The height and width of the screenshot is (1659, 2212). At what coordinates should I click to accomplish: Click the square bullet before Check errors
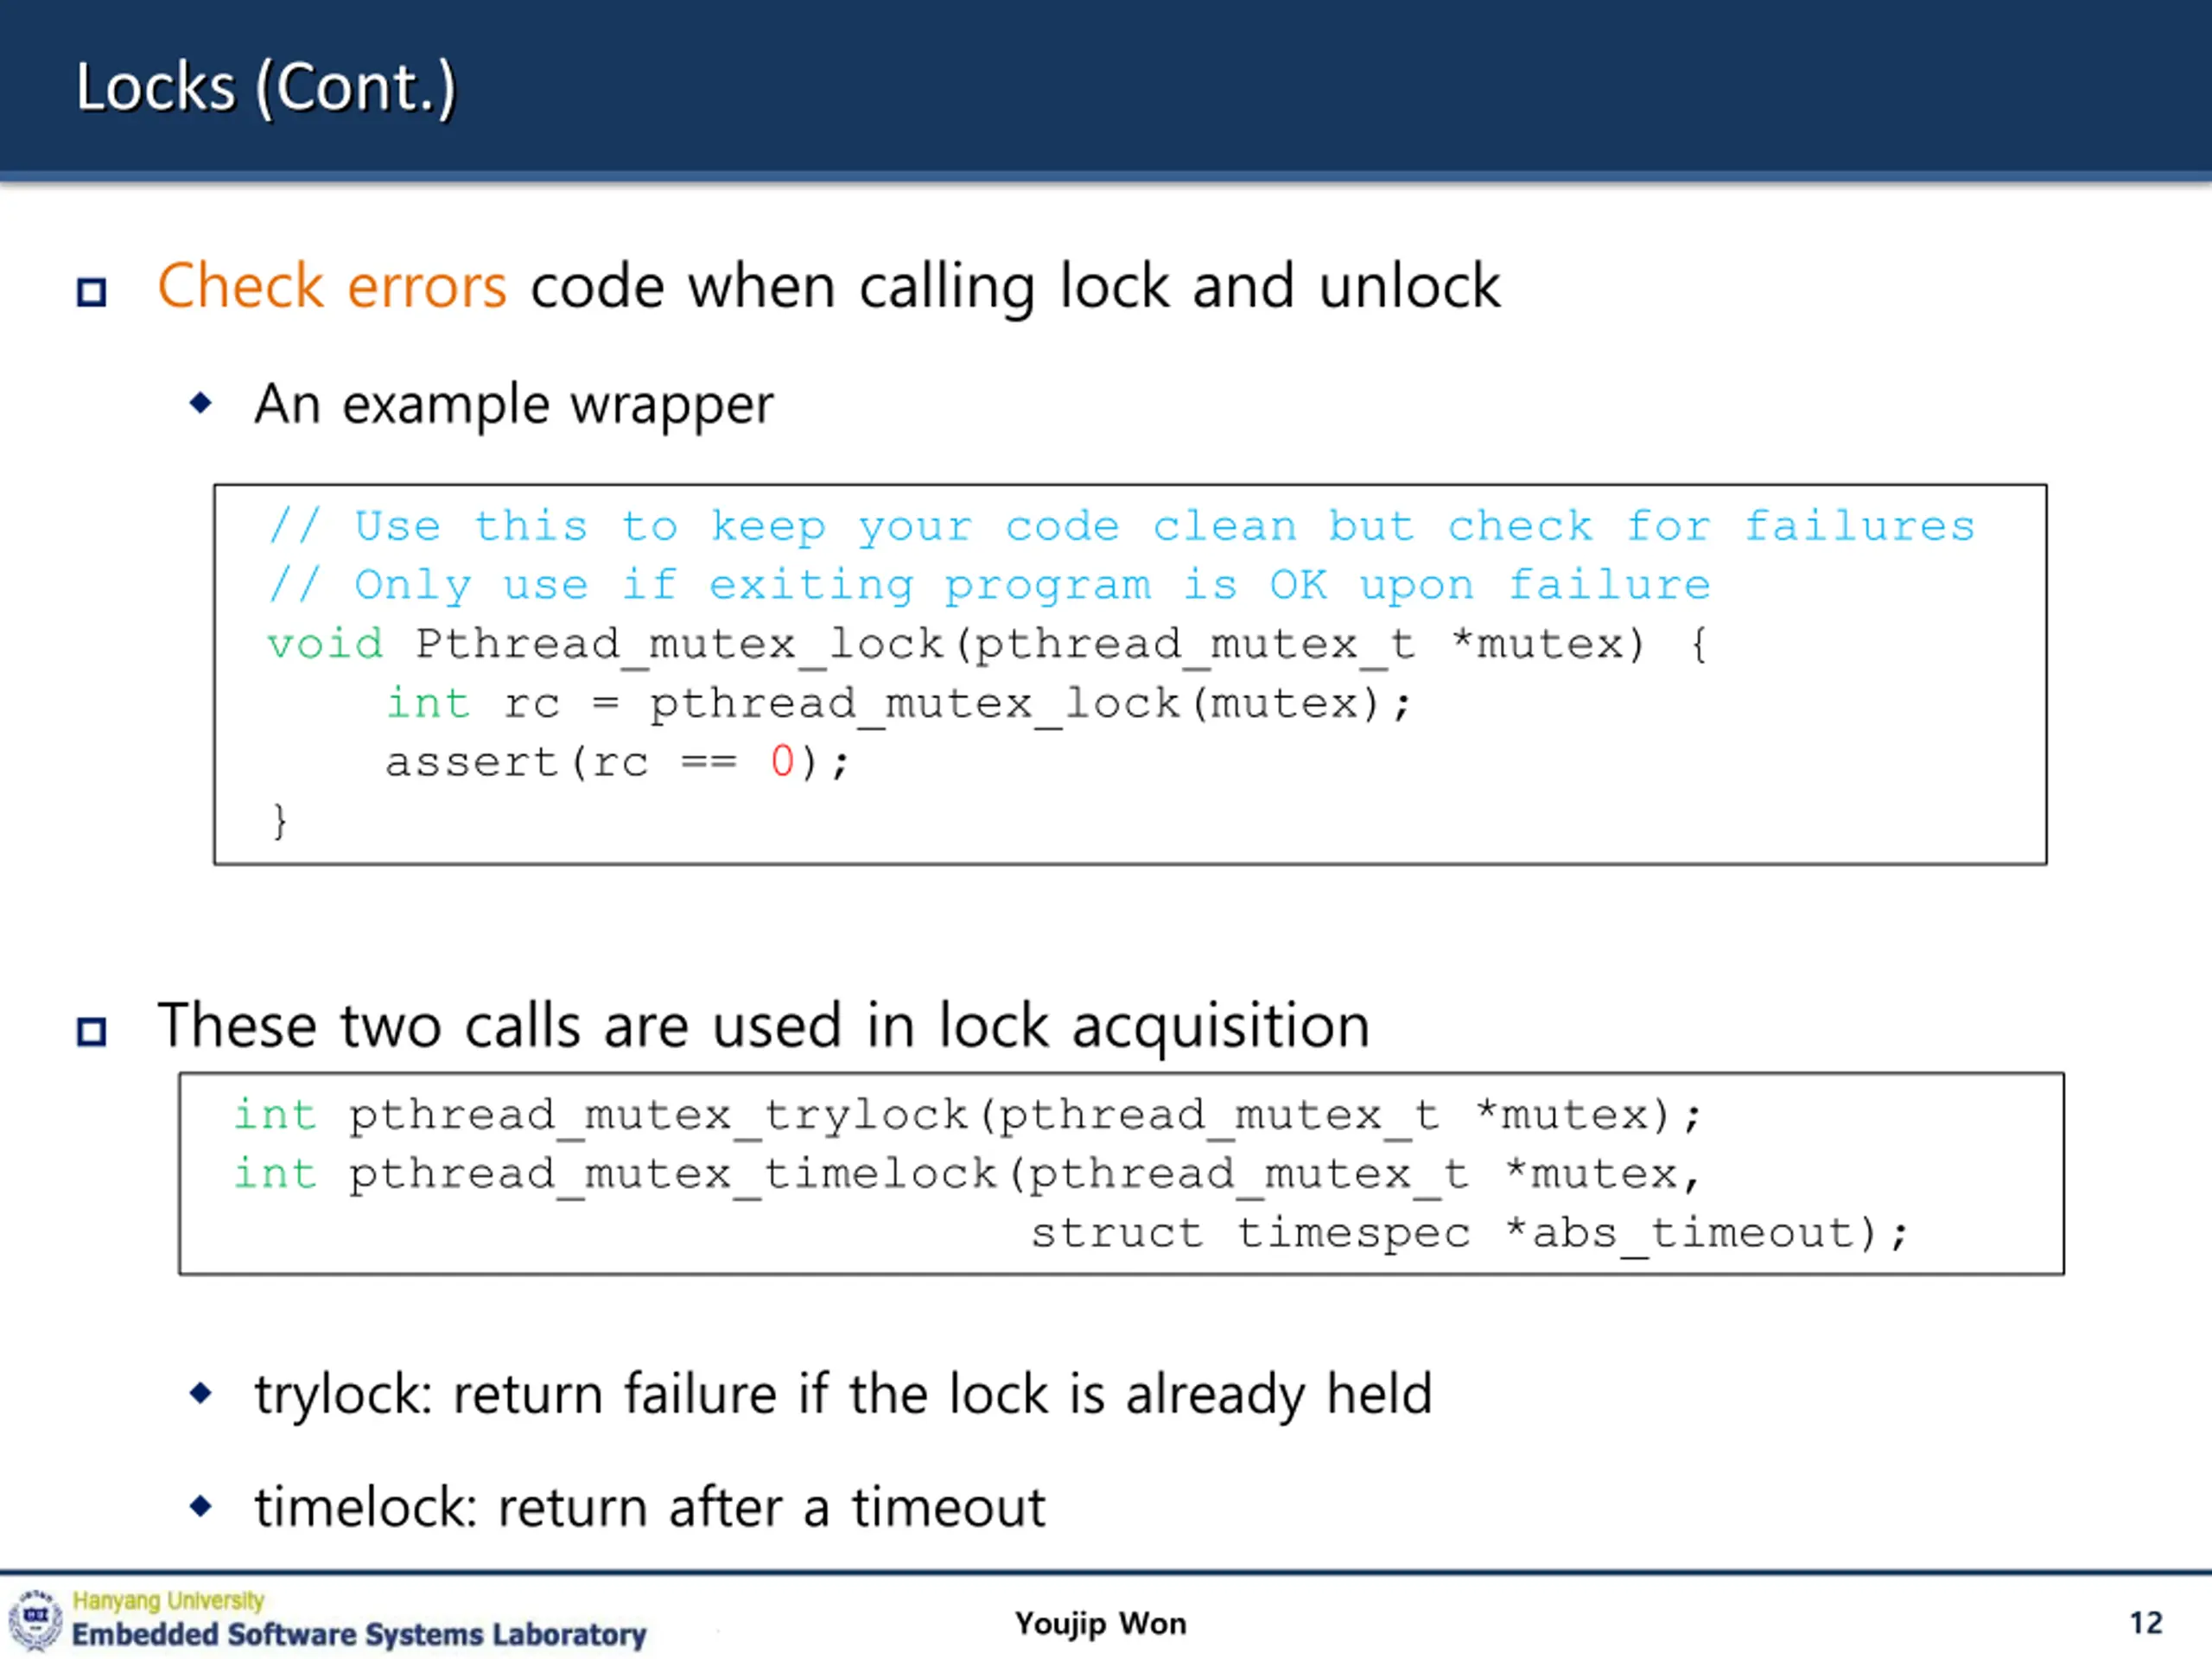coord(92,292)
